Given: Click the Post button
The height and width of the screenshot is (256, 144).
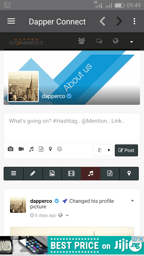Looking at the screenshot, I should (126, 150).
